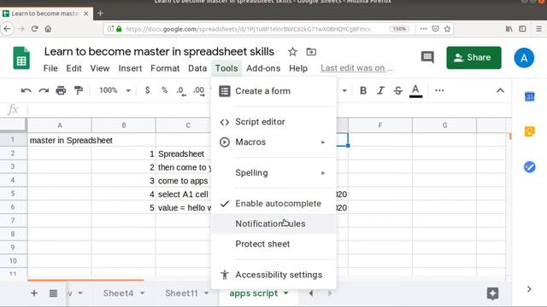Open the Help menu
The image size is (547, 307).
coord(298,68)
